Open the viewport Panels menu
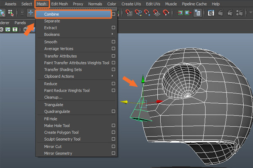The height and width of the screenshot is (168, 253). coord(20,22)
